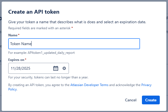
Task: Focus the Token Name input field
Action: (74, 44)
